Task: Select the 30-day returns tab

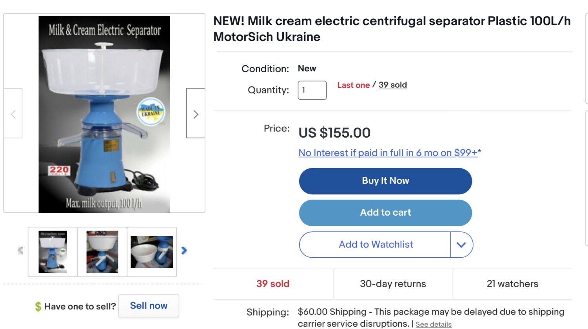Action: pyautogui.click(x=393, y=284)
